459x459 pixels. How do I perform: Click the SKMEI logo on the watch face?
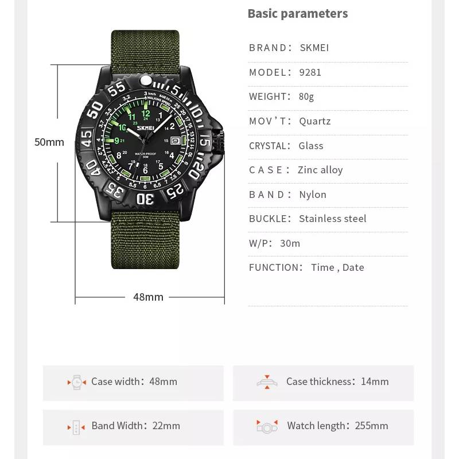pyautogui.click(x=146, y=128)
